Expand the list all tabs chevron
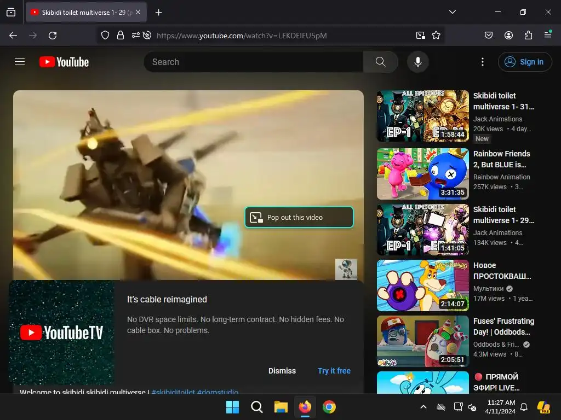The height and width of the screenshot is (420, 561). pos(452,12)
